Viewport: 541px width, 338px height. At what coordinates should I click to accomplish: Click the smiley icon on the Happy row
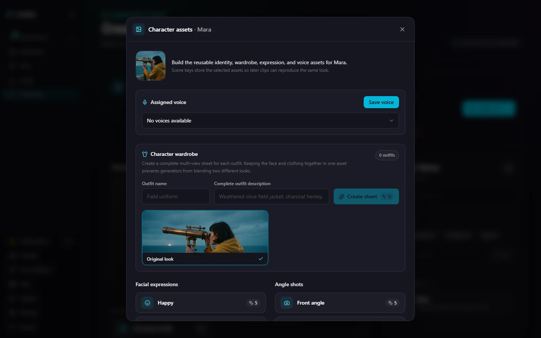[148, 303]
